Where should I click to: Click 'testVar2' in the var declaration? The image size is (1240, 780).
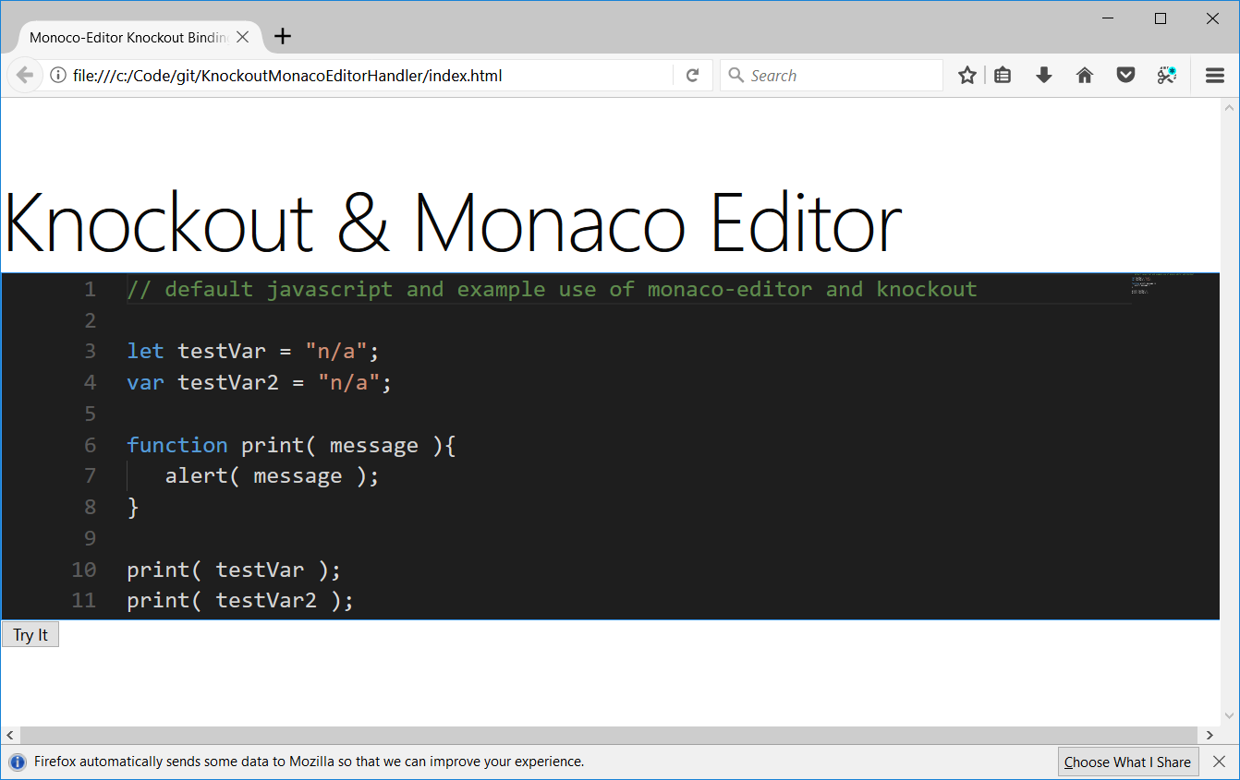[x=228, y=382]
